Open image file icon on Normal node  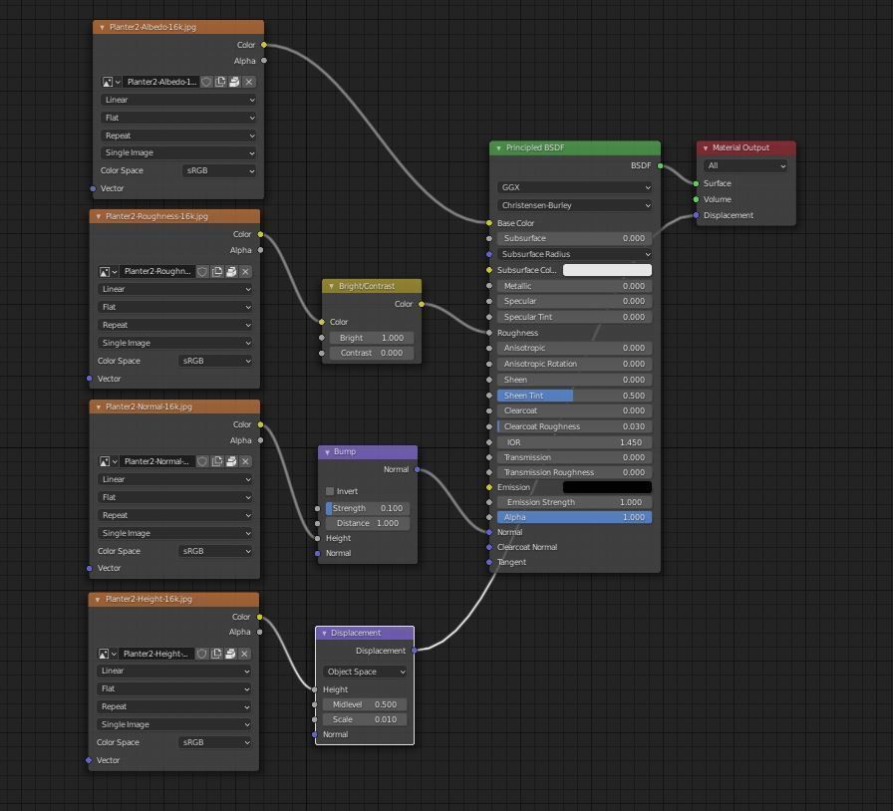(231, 461)
